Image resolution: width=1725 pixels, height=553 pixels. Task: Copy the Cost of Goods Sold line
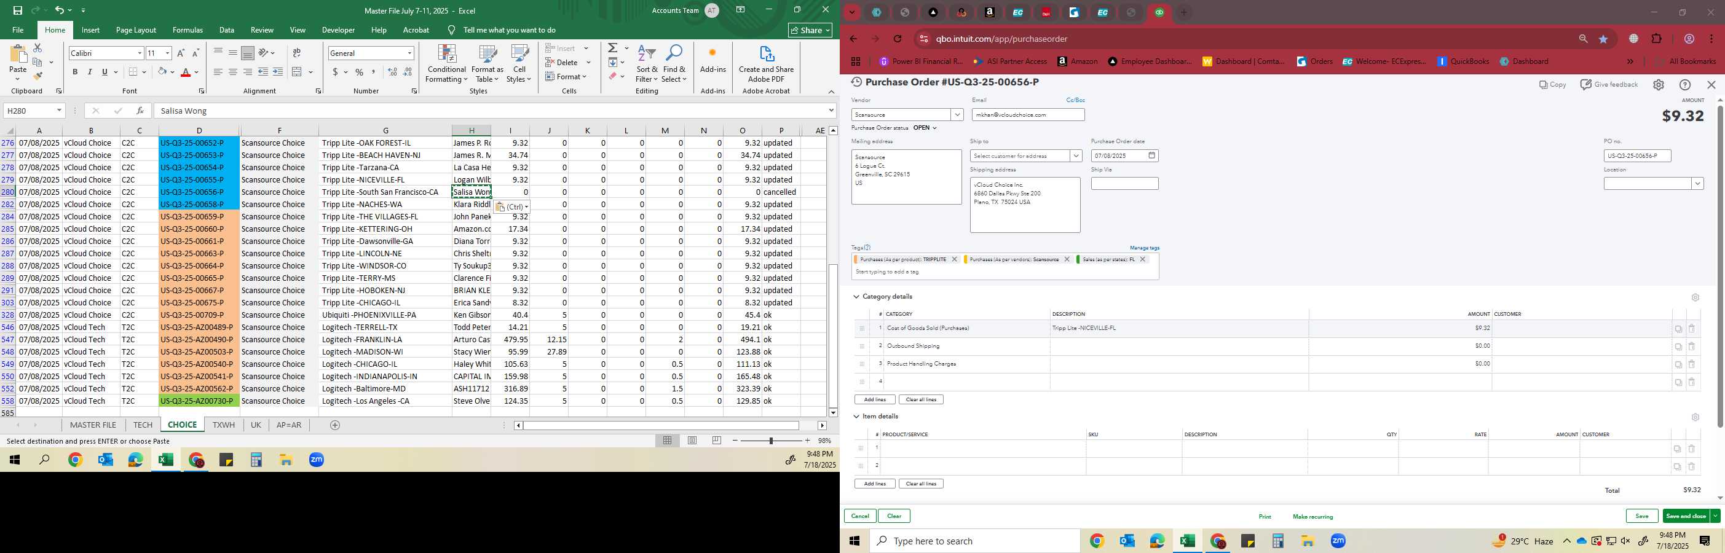click(x=1678, y=329)
